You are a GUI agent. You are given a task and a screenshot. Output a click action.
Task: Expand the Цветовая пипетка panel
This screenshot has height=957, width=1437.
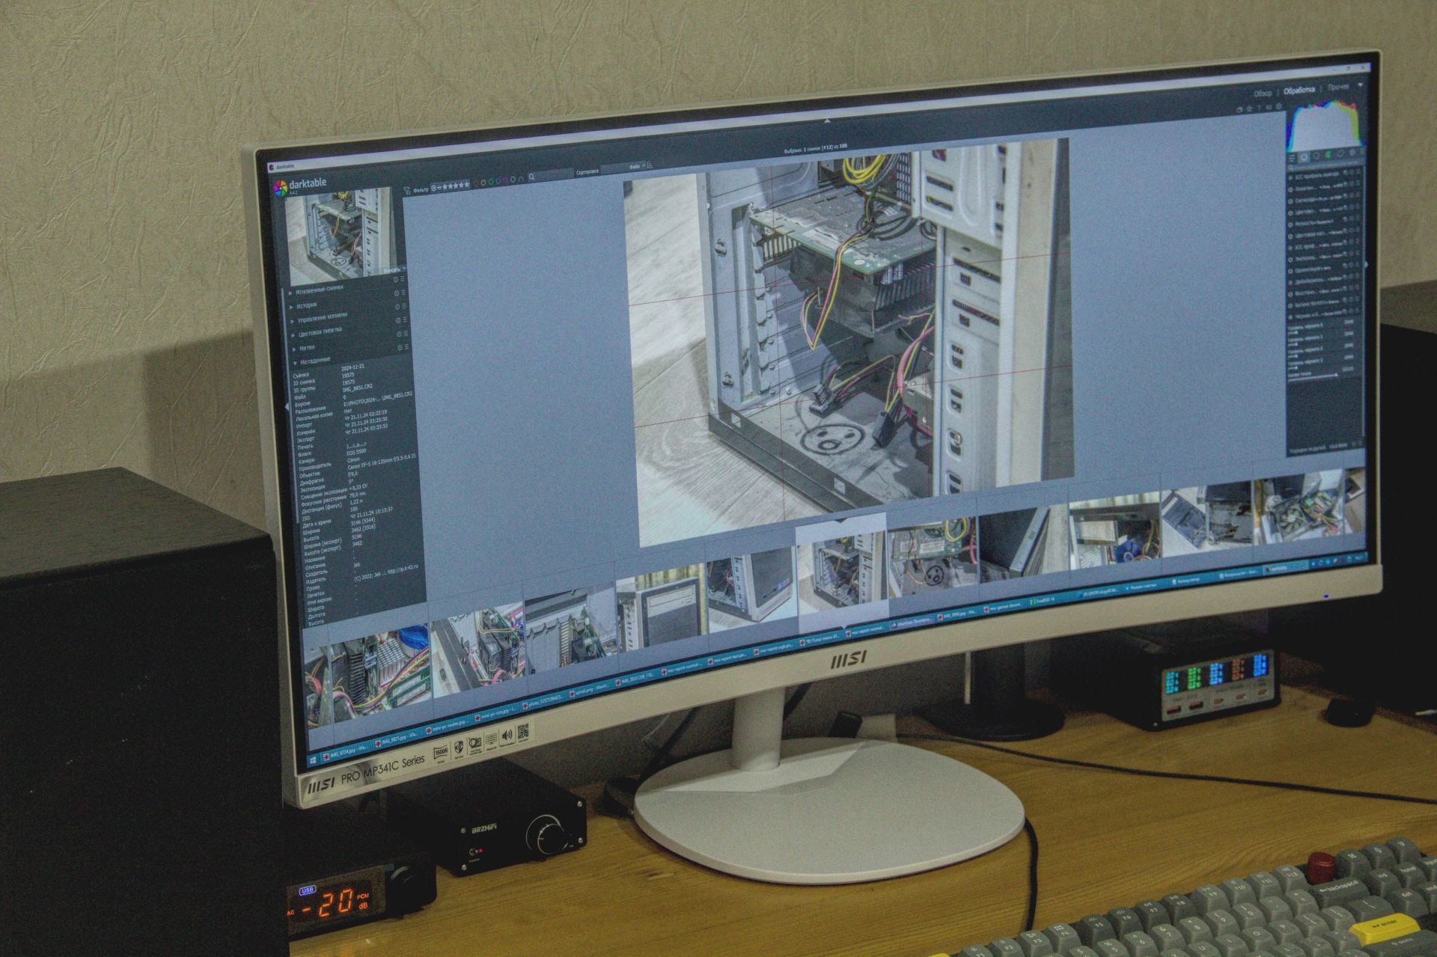pyautogui.click(x=293, y=335)
